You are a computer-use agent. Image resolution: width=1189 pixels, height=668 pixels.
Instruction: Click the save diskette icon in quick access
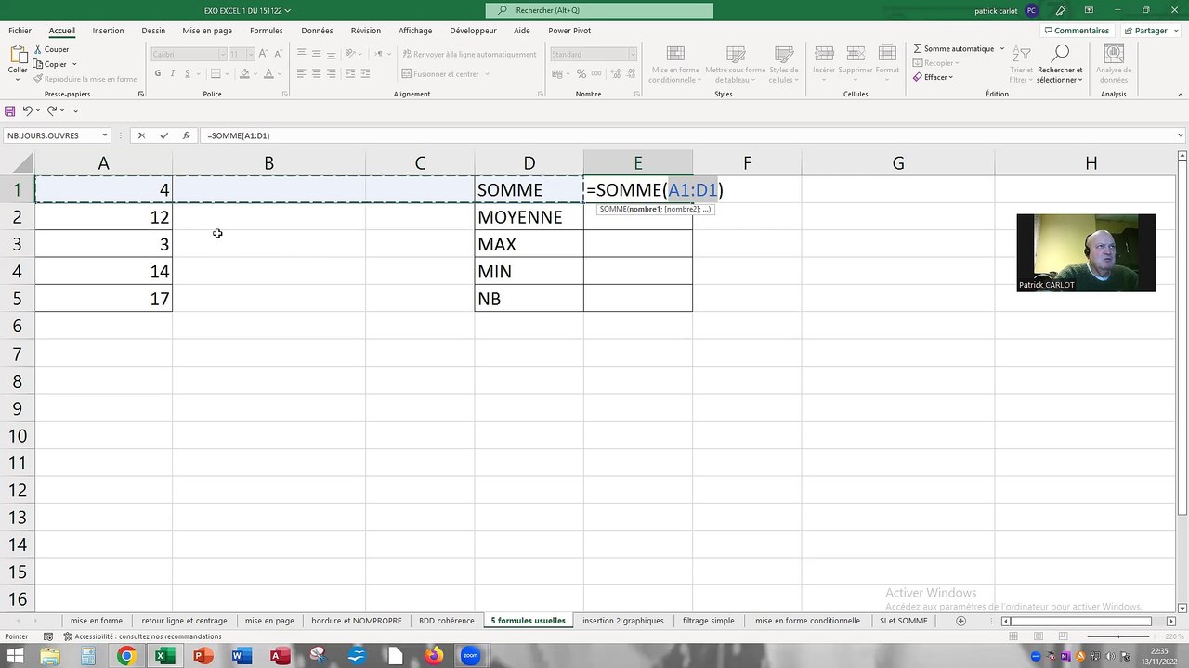click(x=10, y=110)
